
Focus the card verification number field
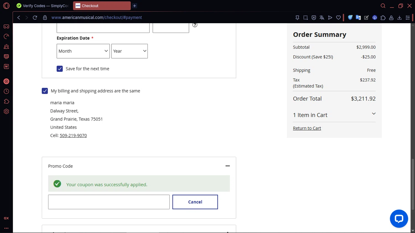(x=171, y=28)
